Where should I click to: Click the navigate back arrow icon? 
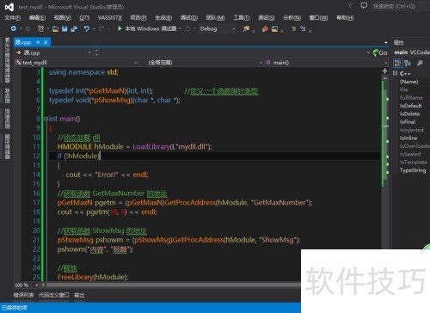(14, 28)
